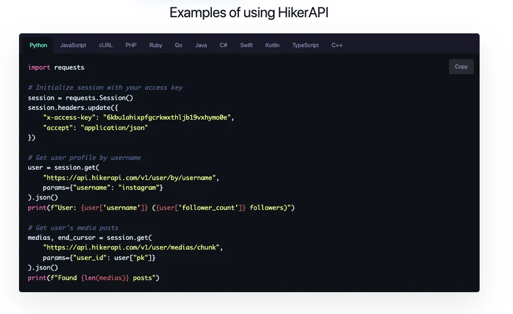Screen dimensions: 513x314
Task: Click the '# Get user's media posts' comment
Action: (73, 228)
